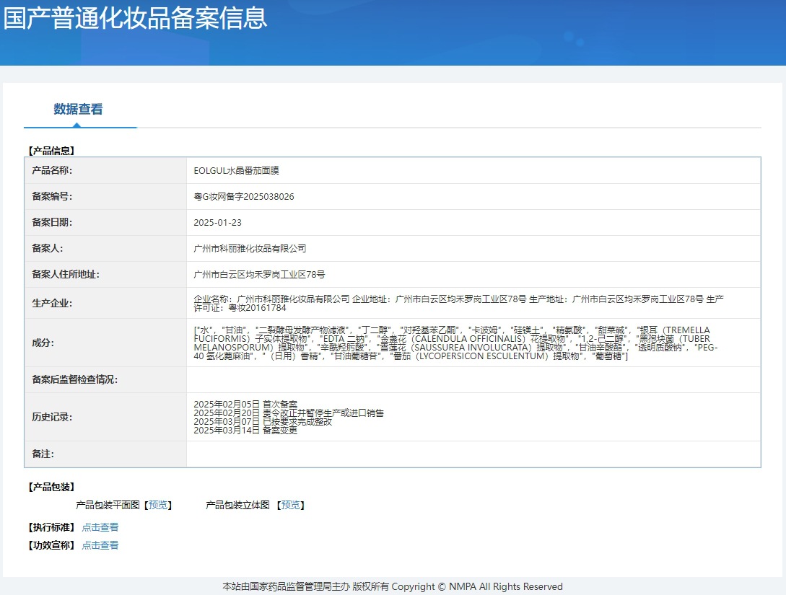Viewport: 786px width, 595px height.
Task: Click the 【产品信息】 section heading
Action: (x=51, y=151)
